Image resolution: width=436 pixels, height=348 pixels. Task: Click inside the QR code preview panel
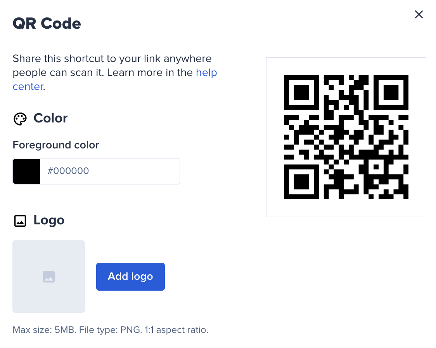[346, 137]
